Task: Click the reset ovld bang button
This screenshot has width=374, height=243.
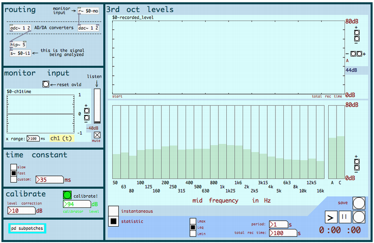Action: click(46, 84)
